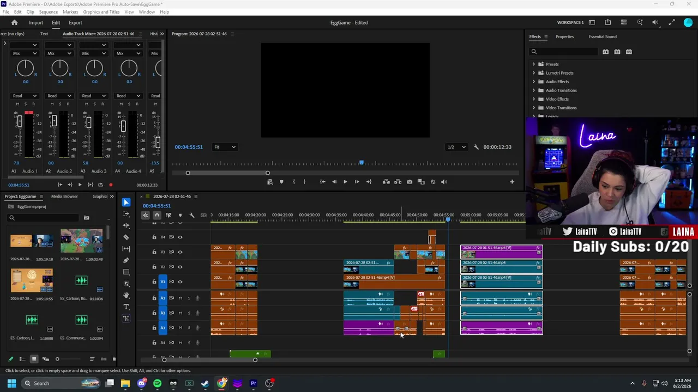Select the Hand tool

(126, 295)
